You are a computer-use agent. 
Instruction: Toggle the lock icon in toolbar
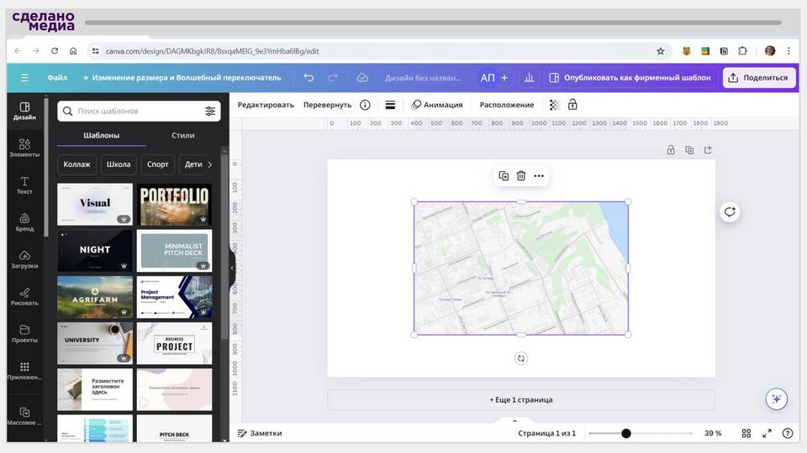tap(572, 105)
